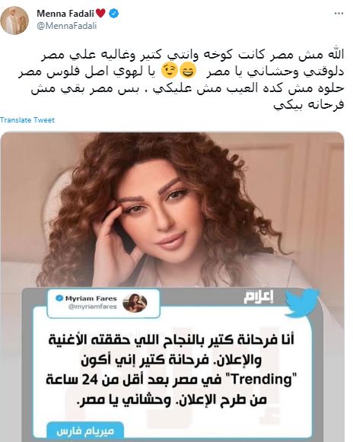353x442 pixels.
Task: Click the Arabic tweet text by Menna Fadali
Action: tap(181, 80)
